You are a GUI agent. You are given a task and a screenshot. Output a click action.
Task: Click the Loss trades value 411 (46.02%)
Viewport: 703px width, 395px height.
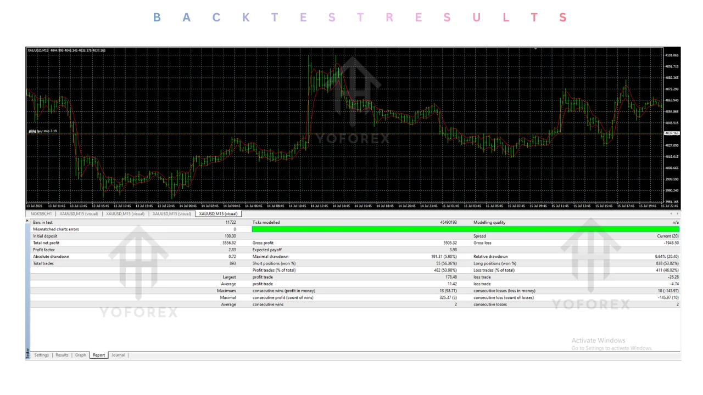(x=667, y=270)
